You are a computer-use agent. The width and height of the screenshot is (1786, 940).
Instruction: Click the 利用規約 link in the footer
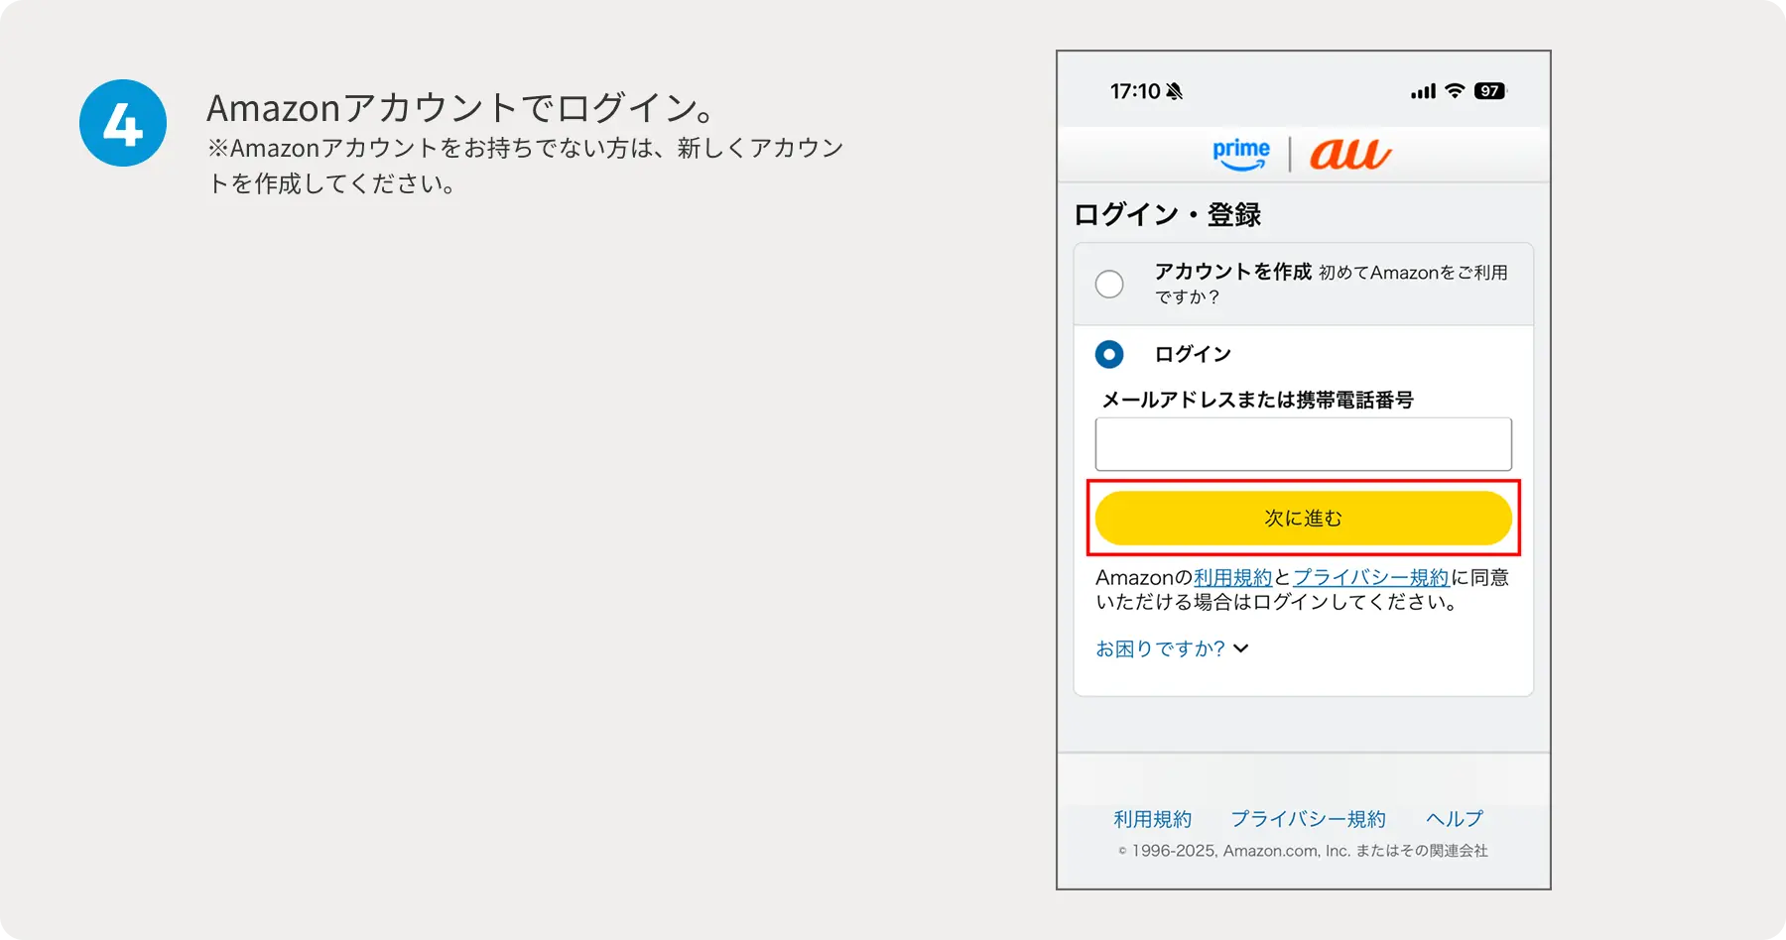1151,818
